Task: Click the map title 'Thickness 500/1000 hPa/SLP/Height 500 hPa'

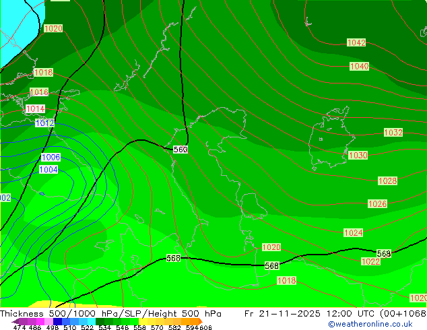Action: [110, 314]
